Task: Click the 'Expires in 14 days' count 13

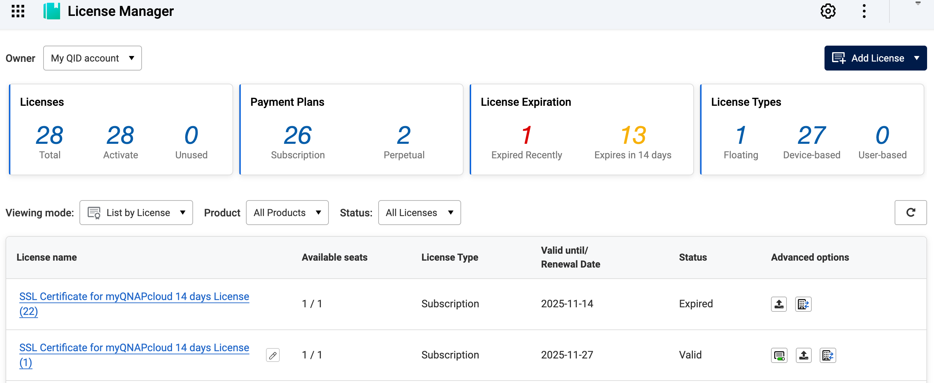Action: click(633, 135)
